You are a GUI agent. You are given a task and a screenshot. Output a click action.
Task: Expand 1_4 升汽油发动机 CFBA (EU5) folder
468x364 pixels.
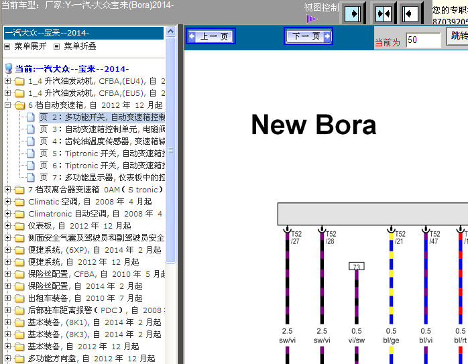coord(8,93)
